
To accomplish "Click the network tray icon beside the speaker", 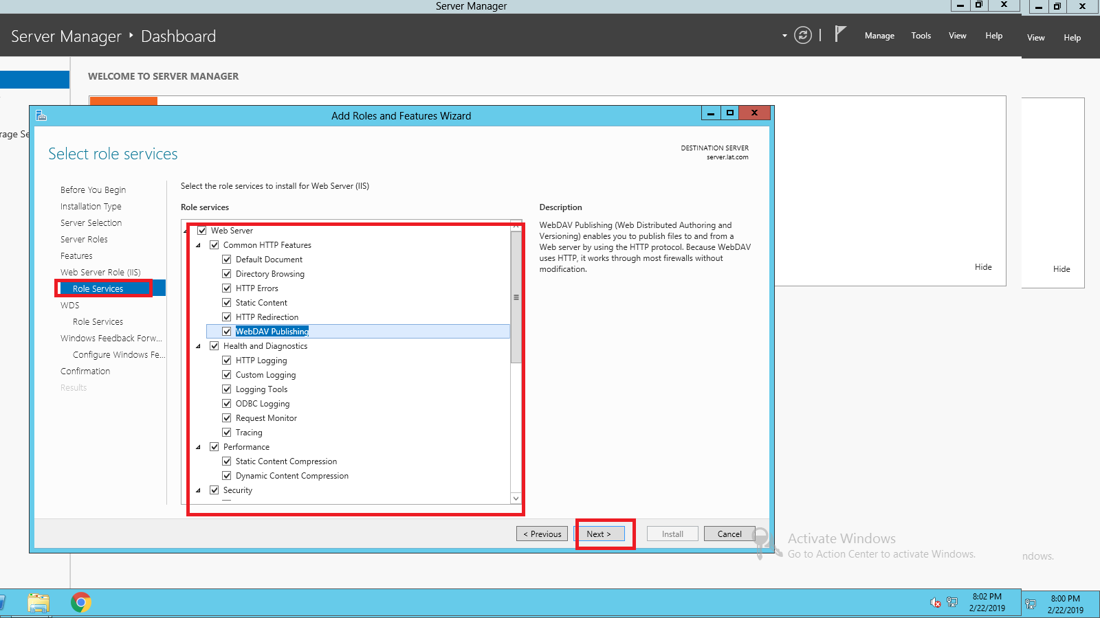I will (952, 602).
